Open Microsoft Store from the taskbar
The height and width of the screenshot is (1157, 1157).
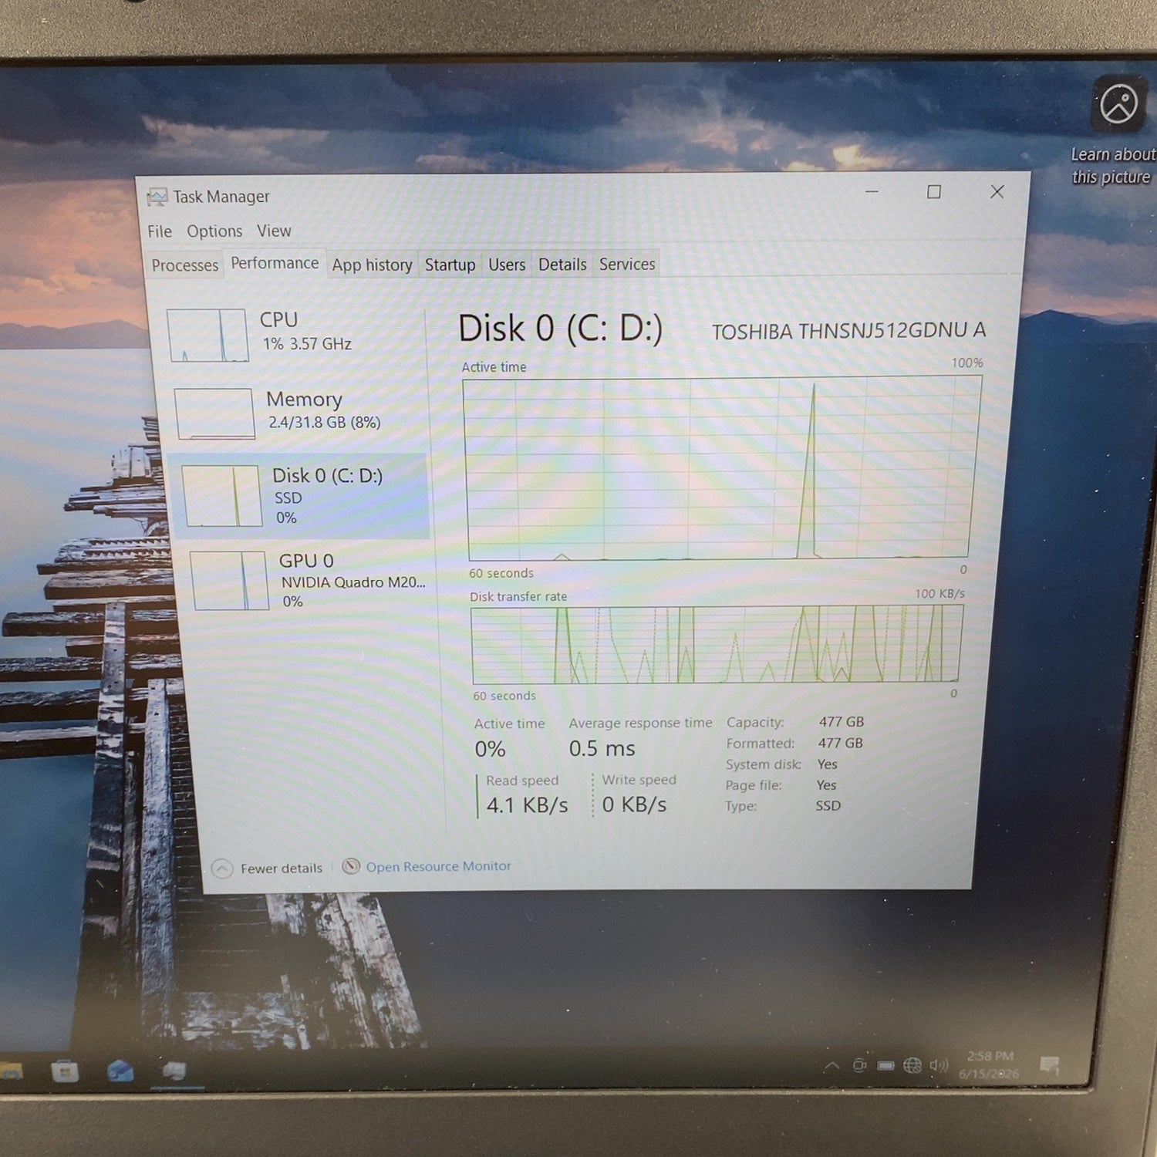pyautogui.click(x=65, y=1071)
